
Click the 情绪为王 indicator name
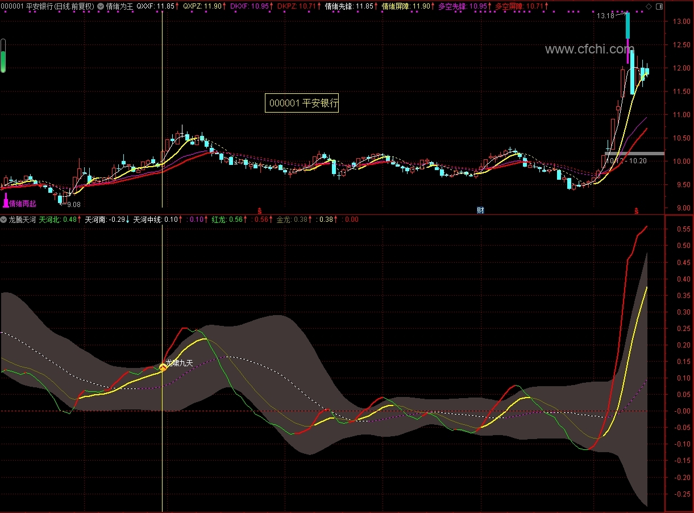coord(120,6)
